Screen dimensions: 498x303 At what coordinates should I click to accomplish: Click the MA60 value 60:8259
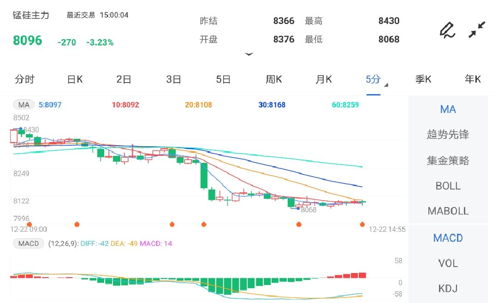pos(345,105)
